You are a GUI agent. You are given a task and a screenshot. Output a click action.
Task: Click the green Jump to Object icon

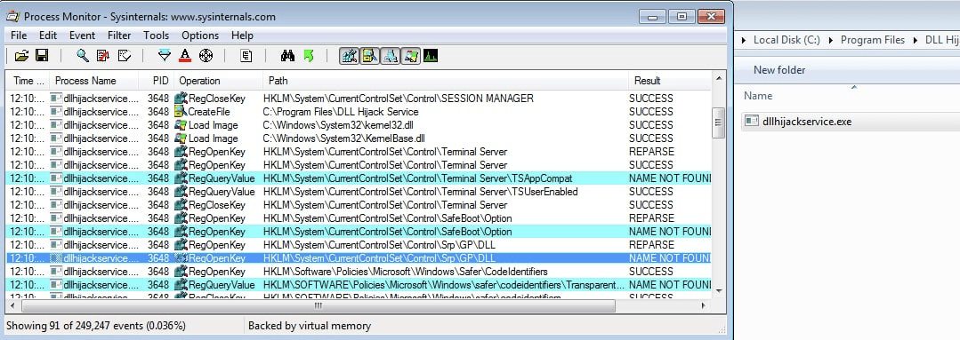309,56
